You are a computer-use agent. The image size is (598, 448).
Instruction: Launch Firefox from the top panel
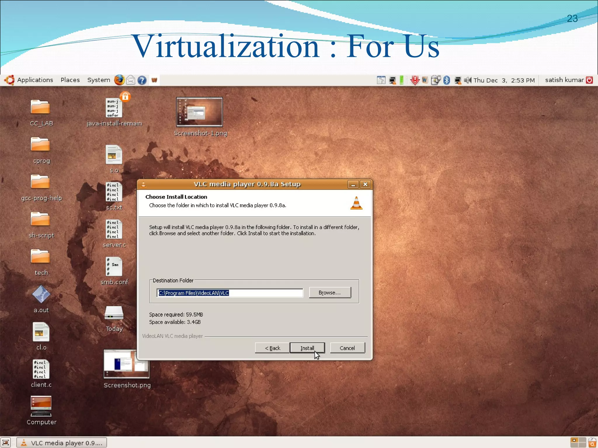tap(119, 80)
